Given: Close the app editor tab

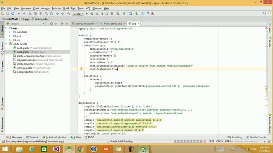Looking at the screenshot, I should pyautogui.click(x=138, y=24).
